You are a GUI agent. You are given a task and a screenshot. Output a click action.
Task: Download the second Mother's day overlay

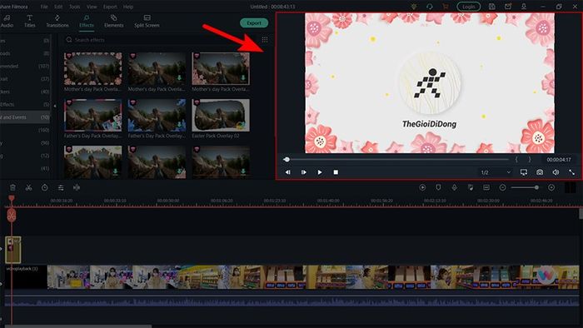click(180, 78)
